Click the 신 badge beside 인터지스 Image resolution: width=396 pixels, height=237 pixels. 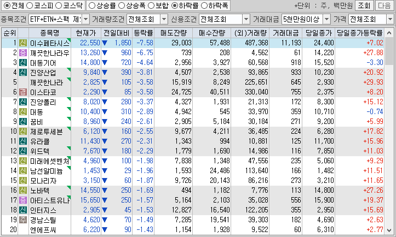pos(23,210)
